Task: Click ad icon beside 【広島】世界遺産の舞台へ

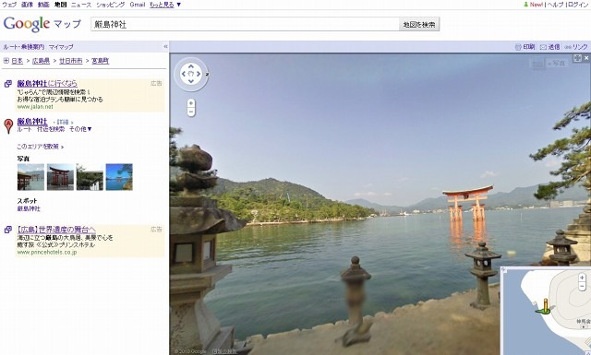Action: [7, 230]
